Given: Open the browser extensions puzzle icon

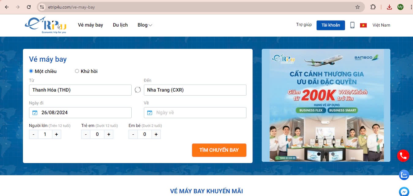Looking at the screenshot, I should [x=373, y=7].
